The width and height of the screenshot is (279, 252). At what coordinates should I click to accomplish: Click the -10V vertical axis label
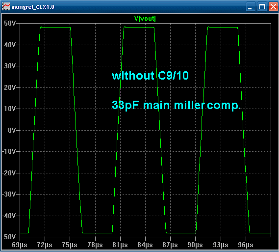pyautogui.click(x=9, y=151)
